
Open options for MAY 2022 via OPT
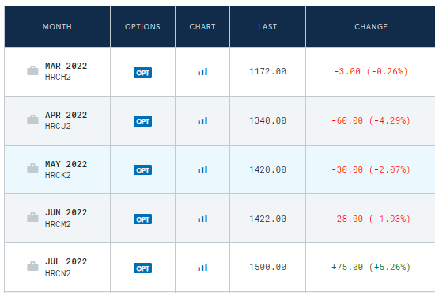(x=142, y=170)
